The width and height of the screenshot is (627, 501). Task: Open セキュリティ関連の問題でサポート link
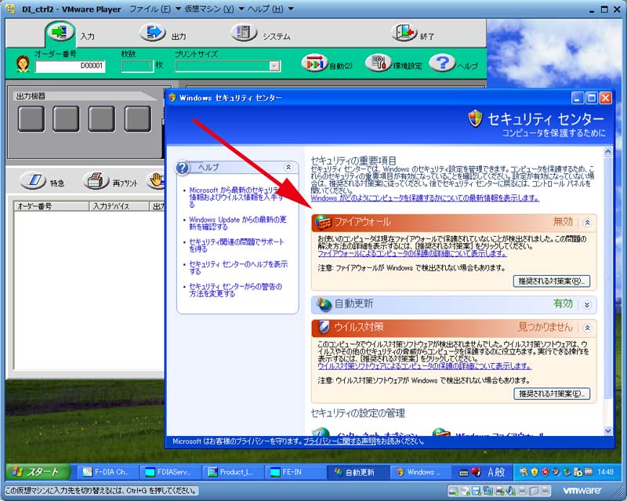(x=237, y=245)
